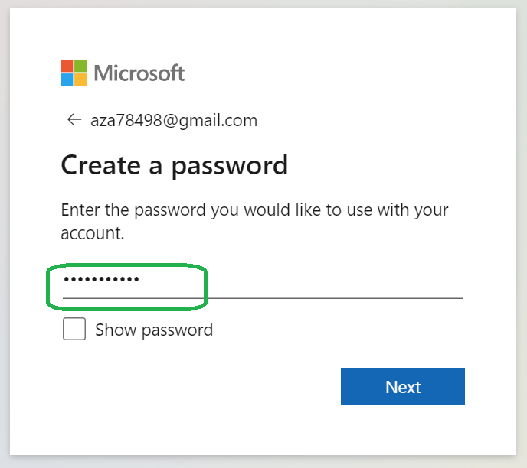Select the aza78498@gmail.com email address
This screenshot has height=468, width=527.
pyautogui.click(x=174, y=121)
